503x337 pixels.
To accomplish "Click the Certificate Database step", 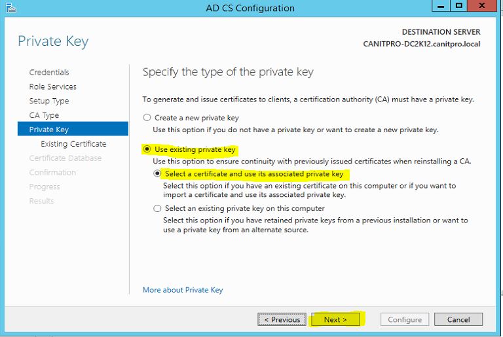I will pyautogui.click(x=65, y=158).
